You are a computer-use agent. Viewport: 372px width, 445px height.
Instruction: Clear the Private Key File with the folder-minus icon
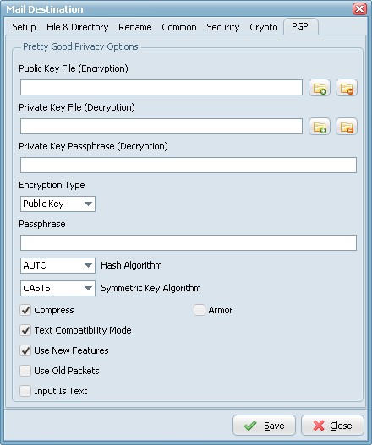click(x=347, y=127)
